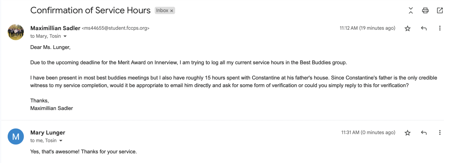Click the Inbox label tag
450x163 pixels.
pyautogui.click(x=162, y=10)
